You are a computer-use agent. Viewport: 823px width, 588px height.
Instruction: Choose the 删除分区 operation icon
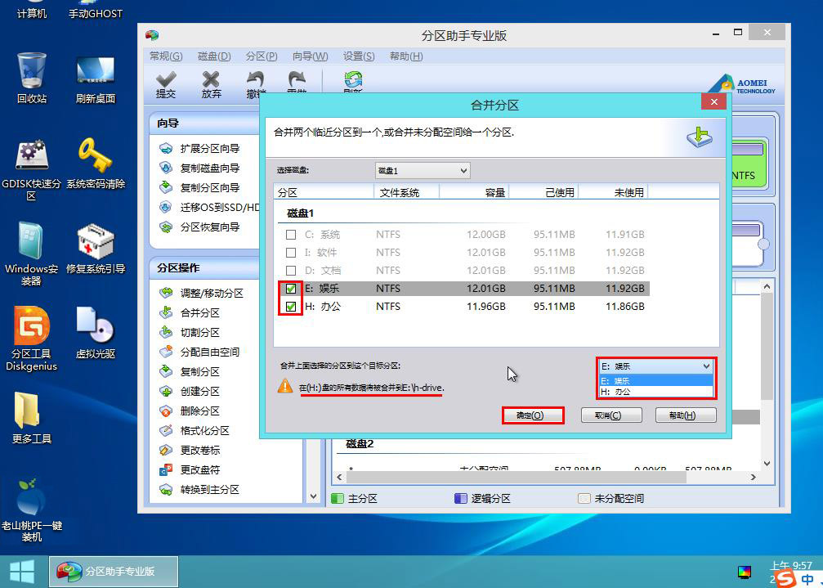tap(166, 411)
